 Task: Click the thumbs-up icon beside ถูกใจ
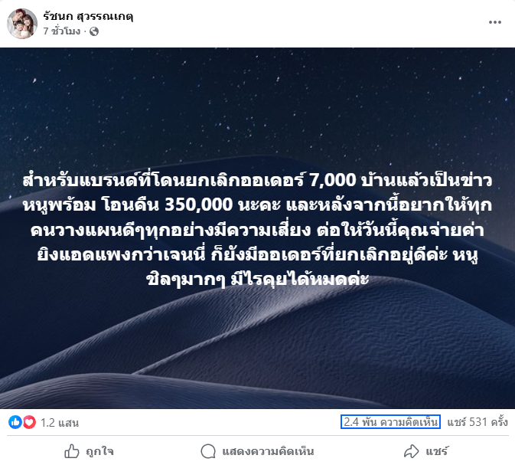click(x=72, y=451)
